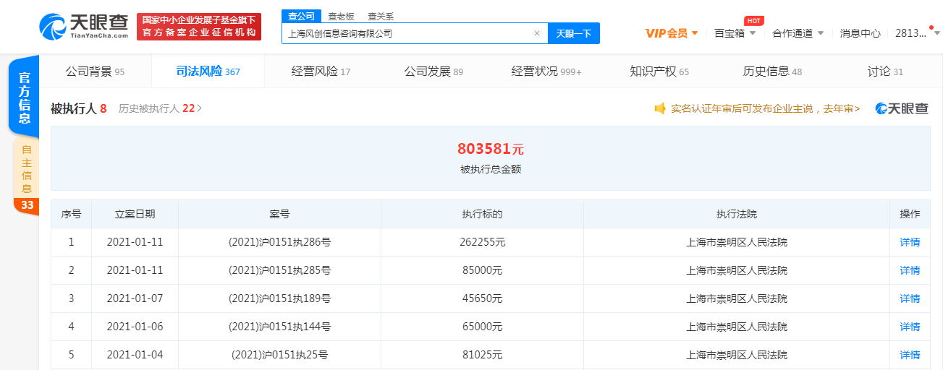This screenshot has height=370, width=943.
Task: Select the 查公司 search tab
Action: [x=301, y=16]
